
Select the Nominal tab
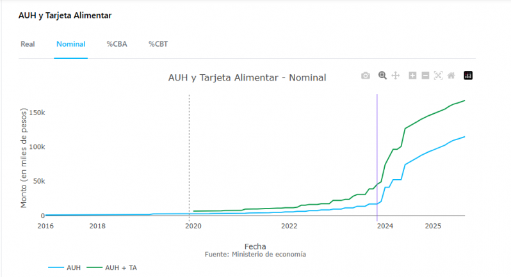[x=70, y=44]
